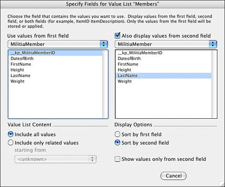Open the second field MilitiaMember table dropdown
This screenshot has width=225, height=187.
tap(166, 44)
